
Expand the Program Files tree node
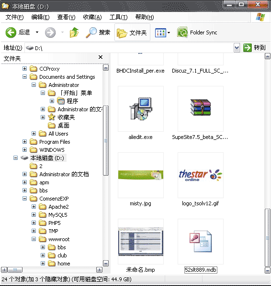(25, 142)
